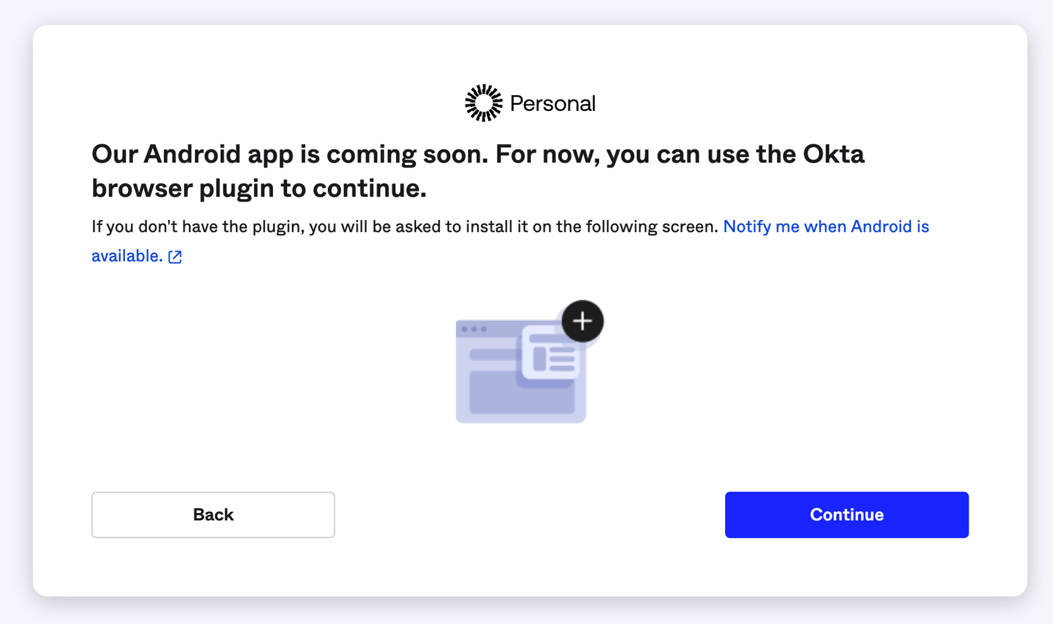This screenshot has height=624, width=1053.
Task: Click the word 'available.' in the blue link
Action: point(126,256)
